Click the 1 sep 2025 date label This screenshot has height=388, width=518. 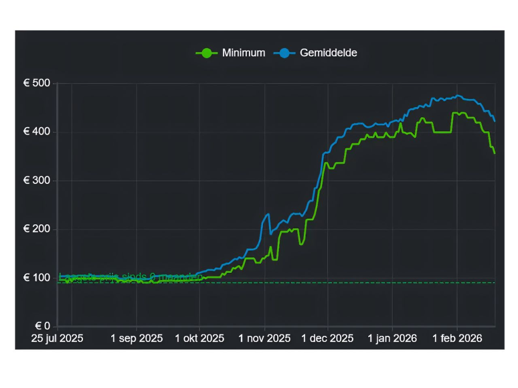point(137,338)
